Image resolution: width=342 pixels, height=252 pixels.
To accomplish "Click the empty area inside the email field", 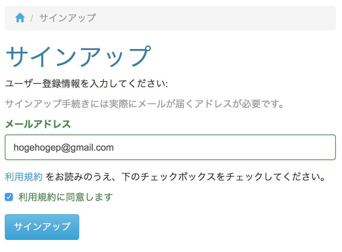I will [225, 147].
